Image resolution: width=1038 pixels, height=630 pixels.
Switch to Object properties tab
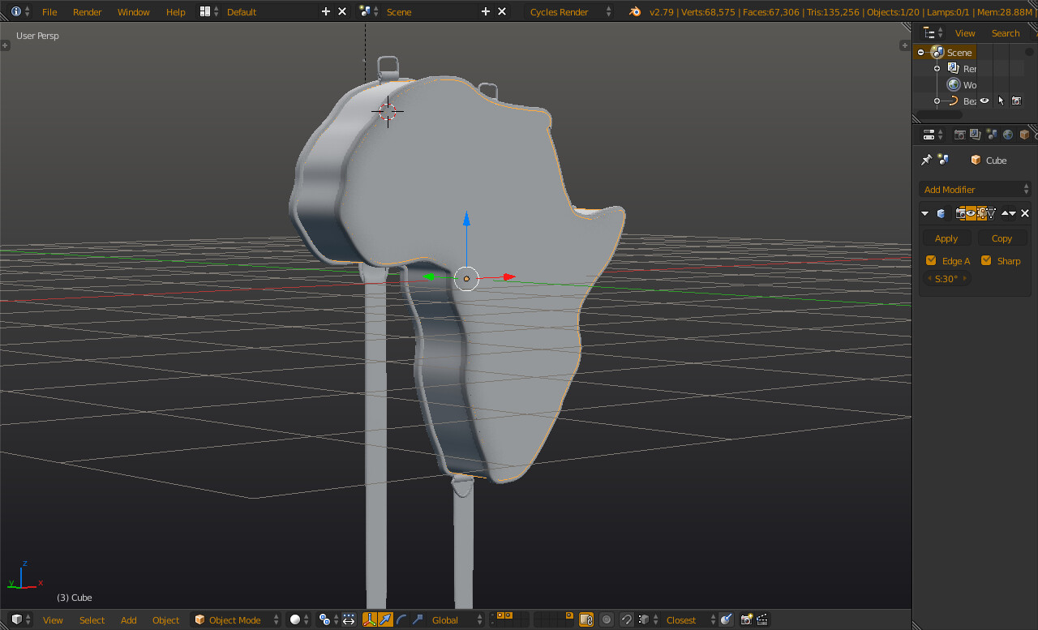pos(1024,135)
